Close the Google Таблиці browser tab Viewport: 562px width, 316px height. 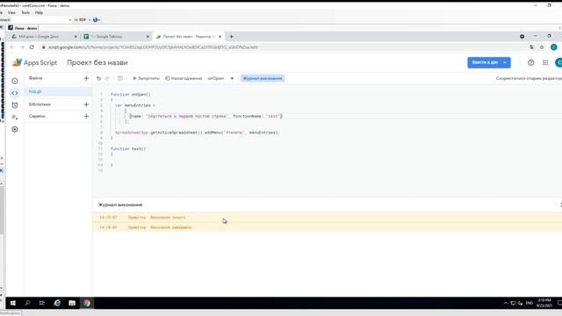click(148, 37)
